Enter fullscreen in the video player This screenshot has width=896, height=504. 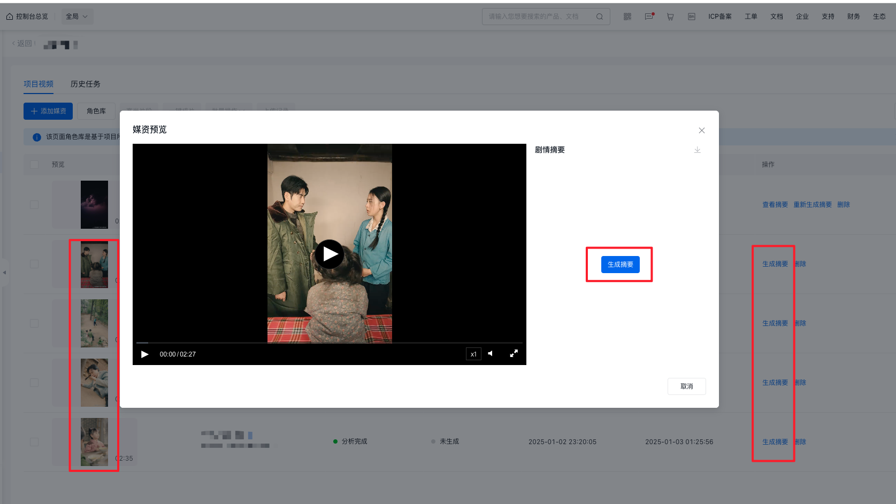514,354
